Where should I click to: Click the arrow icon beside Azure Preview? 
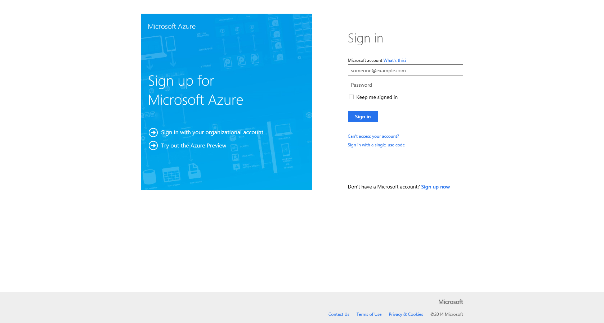(153, 145)
